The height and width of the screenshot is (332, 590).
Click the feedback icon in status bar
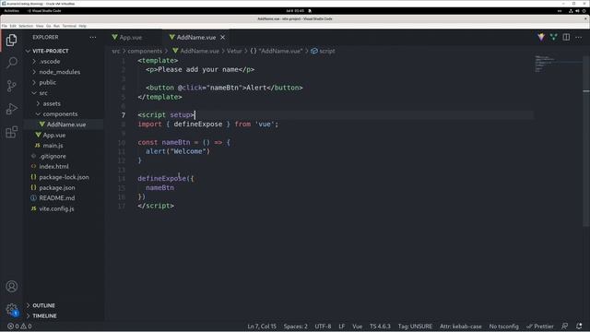[x=564, y=326]
